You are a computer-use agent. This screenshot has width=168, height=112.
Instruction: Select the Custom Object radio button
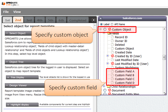(105, 29)
